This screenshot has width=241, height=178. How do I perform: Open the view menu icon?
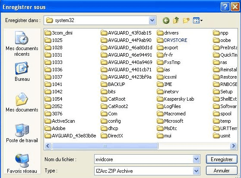(x=198, y=20)
